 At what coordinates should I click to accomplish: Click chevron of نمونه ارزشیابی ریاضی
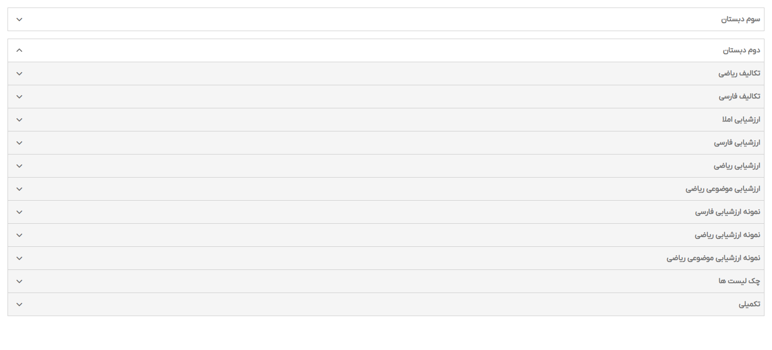tap(19, 235)
